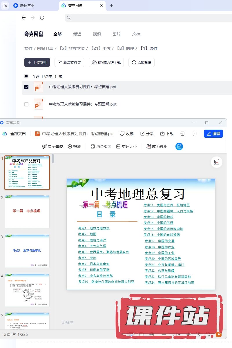Select slide 3 thumbnail in the side panel
The image size is (232, 348).
click(x=27, y=251)
